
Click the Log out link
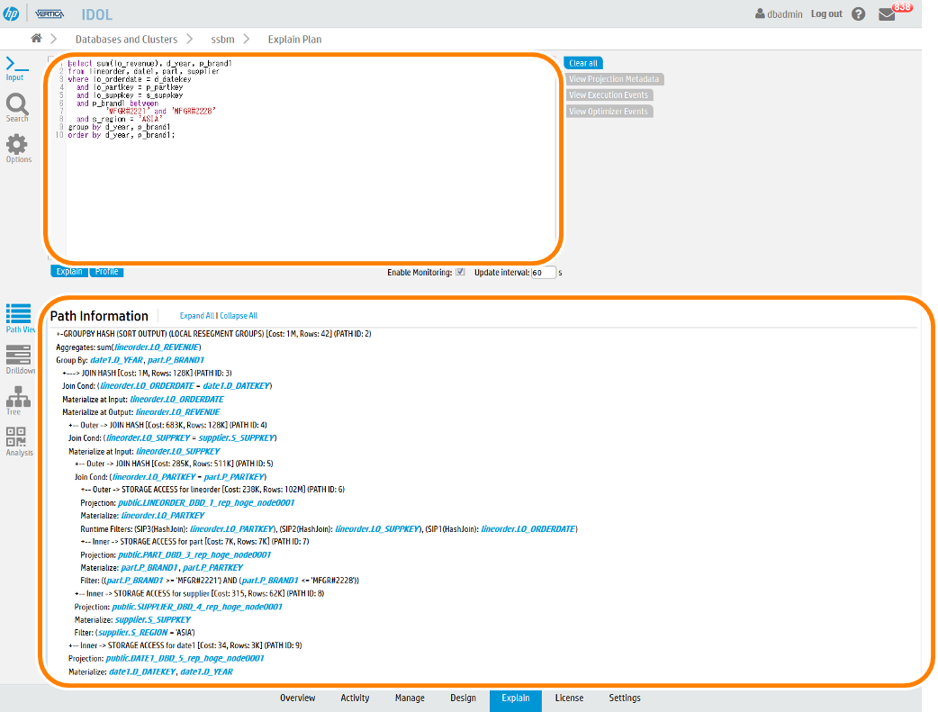tap(825, 14)
